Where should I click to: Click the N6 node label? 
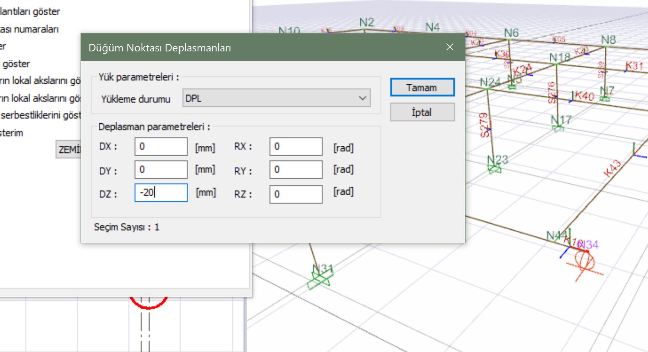pyautogui.click(x=511, y=33)
